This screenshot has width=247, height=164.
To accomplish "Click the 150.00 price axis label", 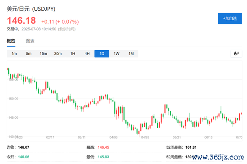I will coord(13,99).
